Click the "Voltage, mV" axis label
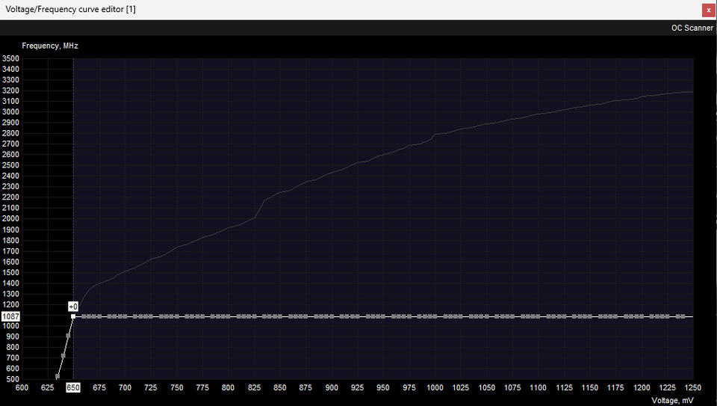Image resolution: width=717 pixels, height=406 pixels. point(672,400)
